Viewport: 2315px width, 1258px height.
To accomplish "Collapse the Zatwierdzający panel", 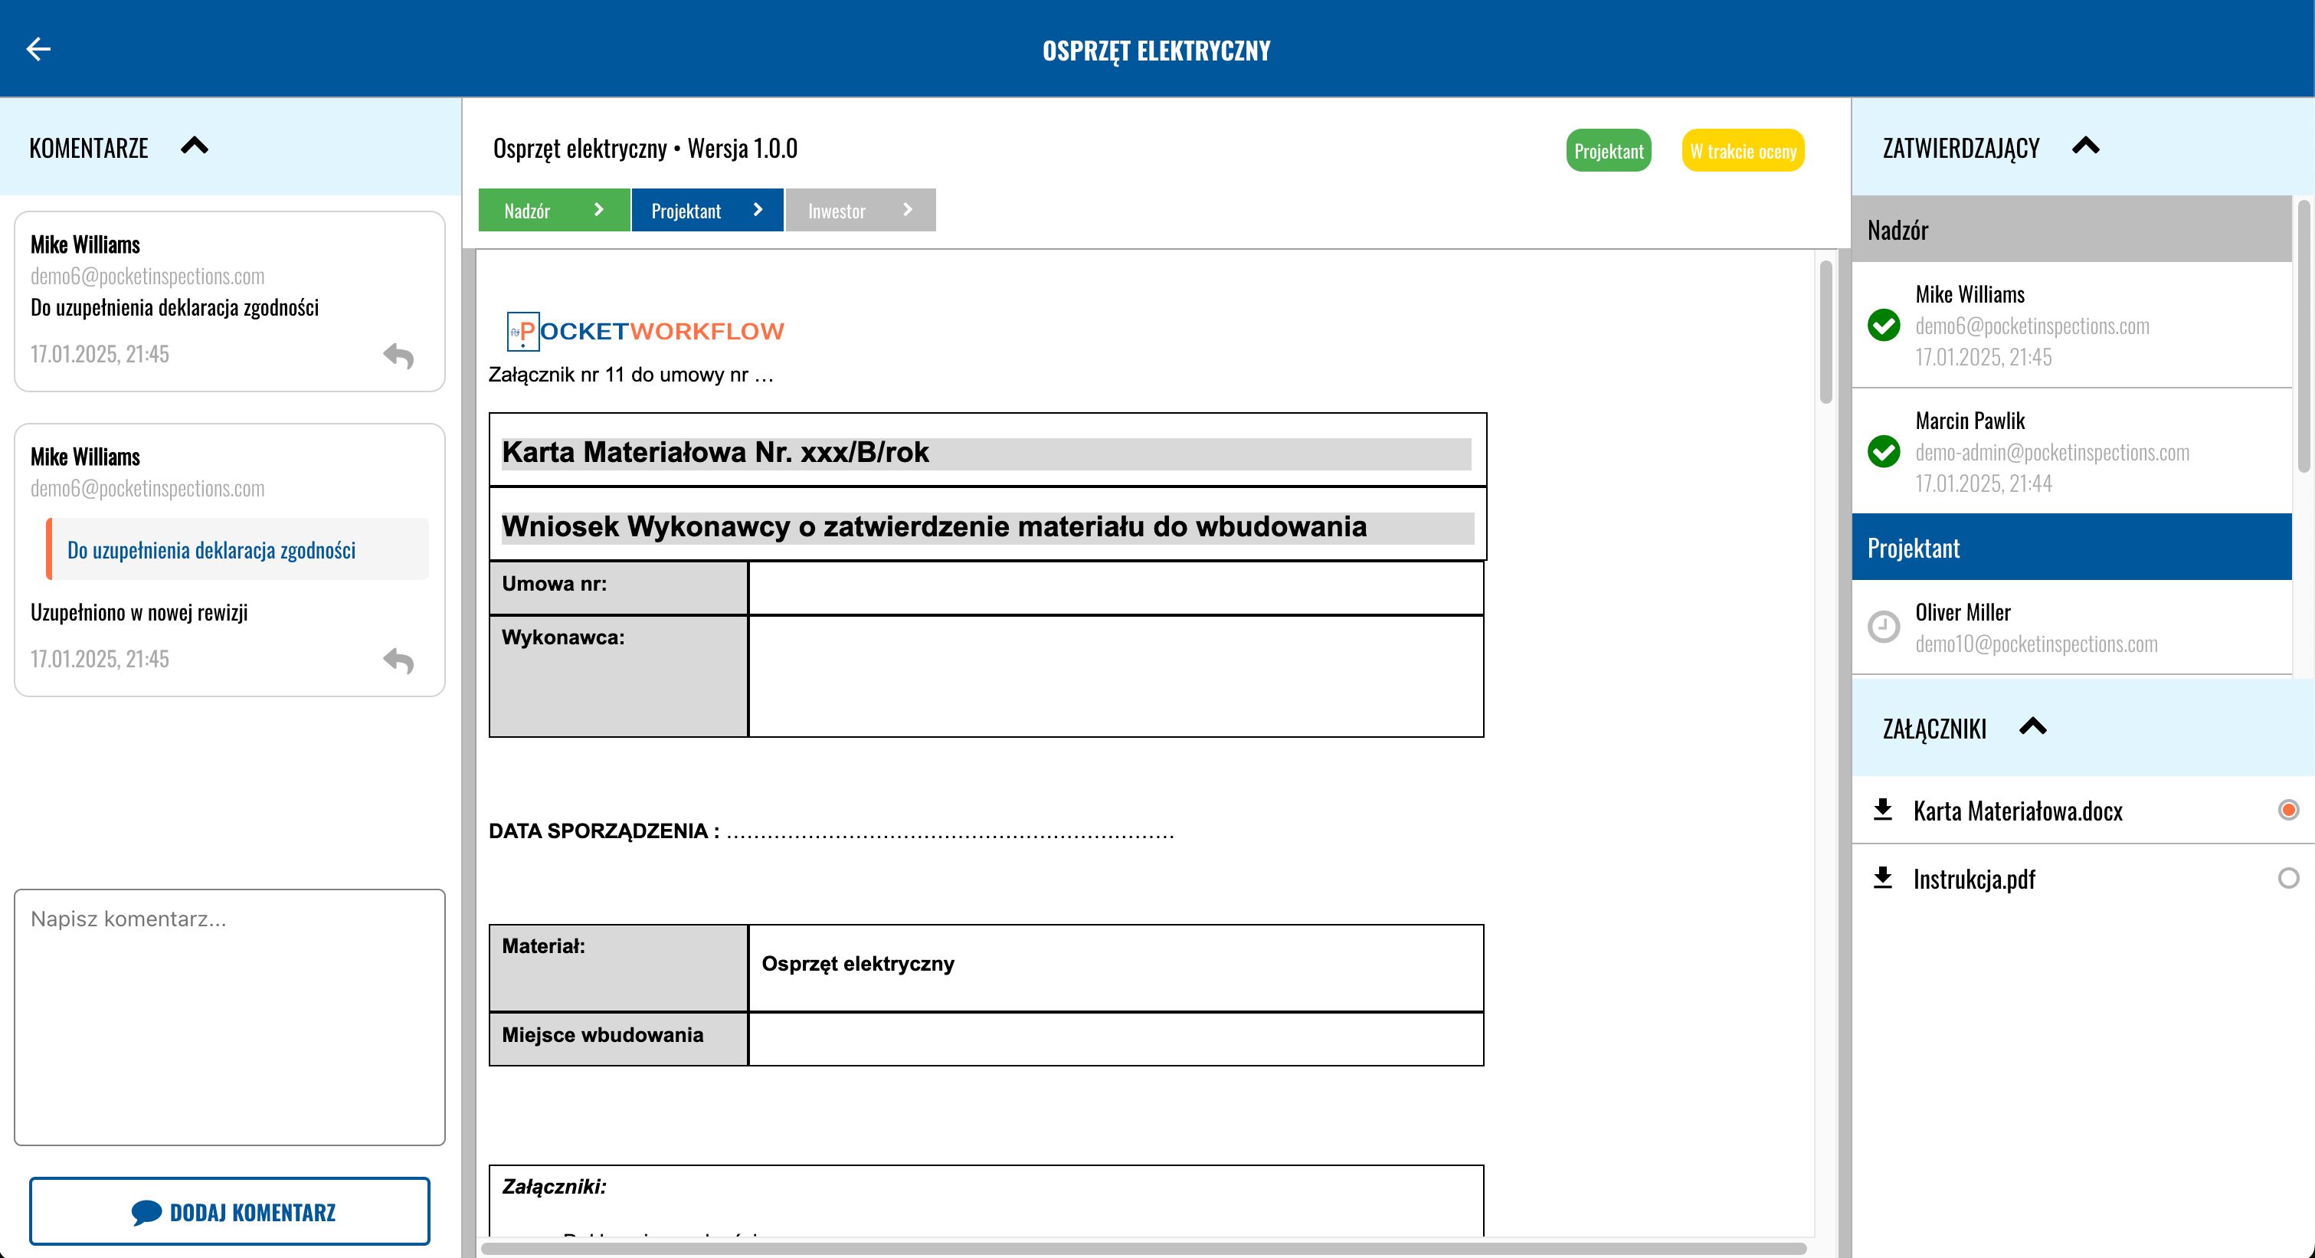I will 2086,146.
